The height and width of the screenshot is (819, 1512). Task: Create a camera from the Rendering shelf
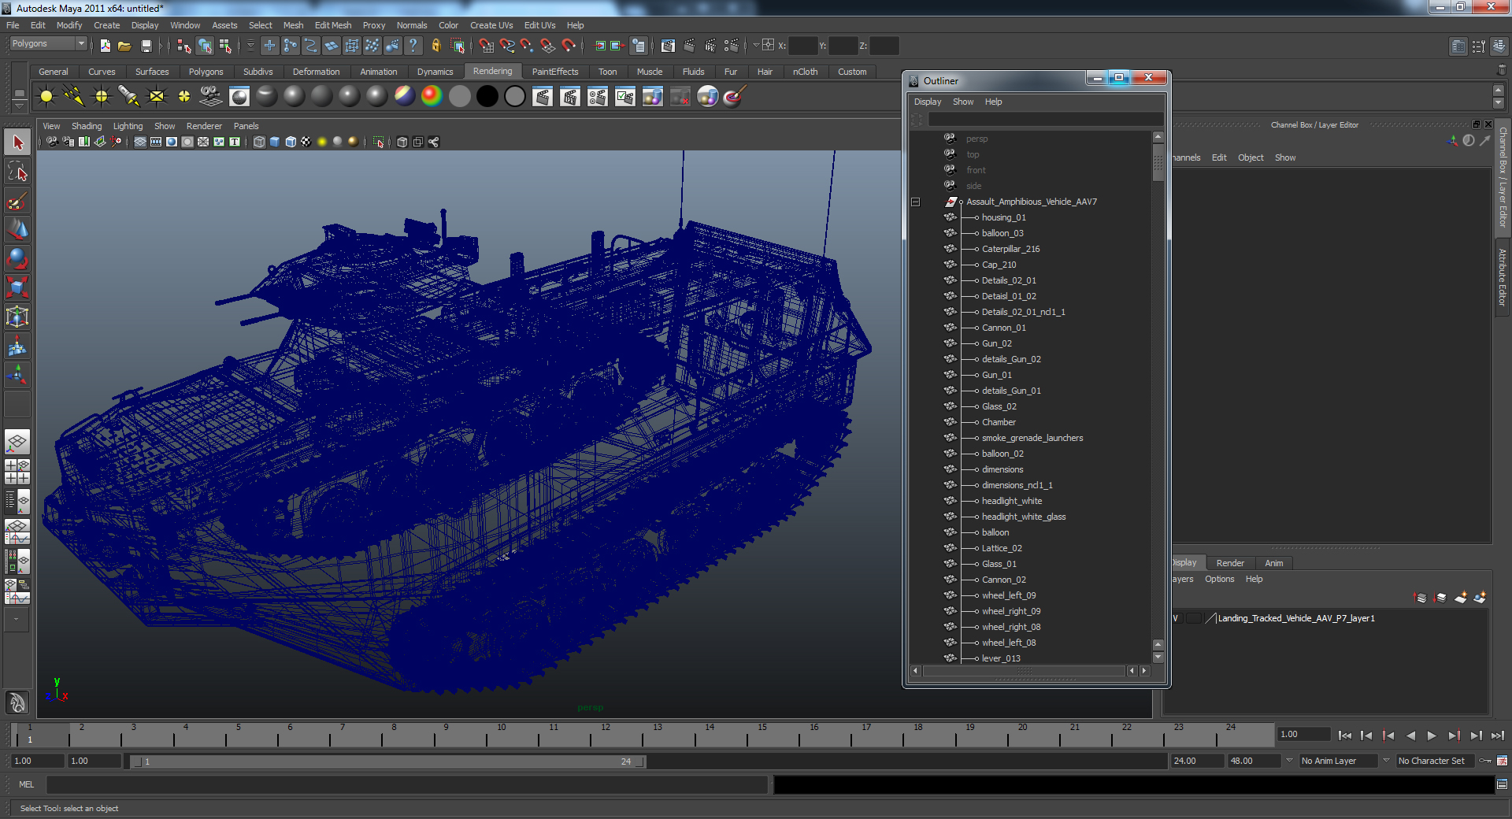[x=211, y=96]
